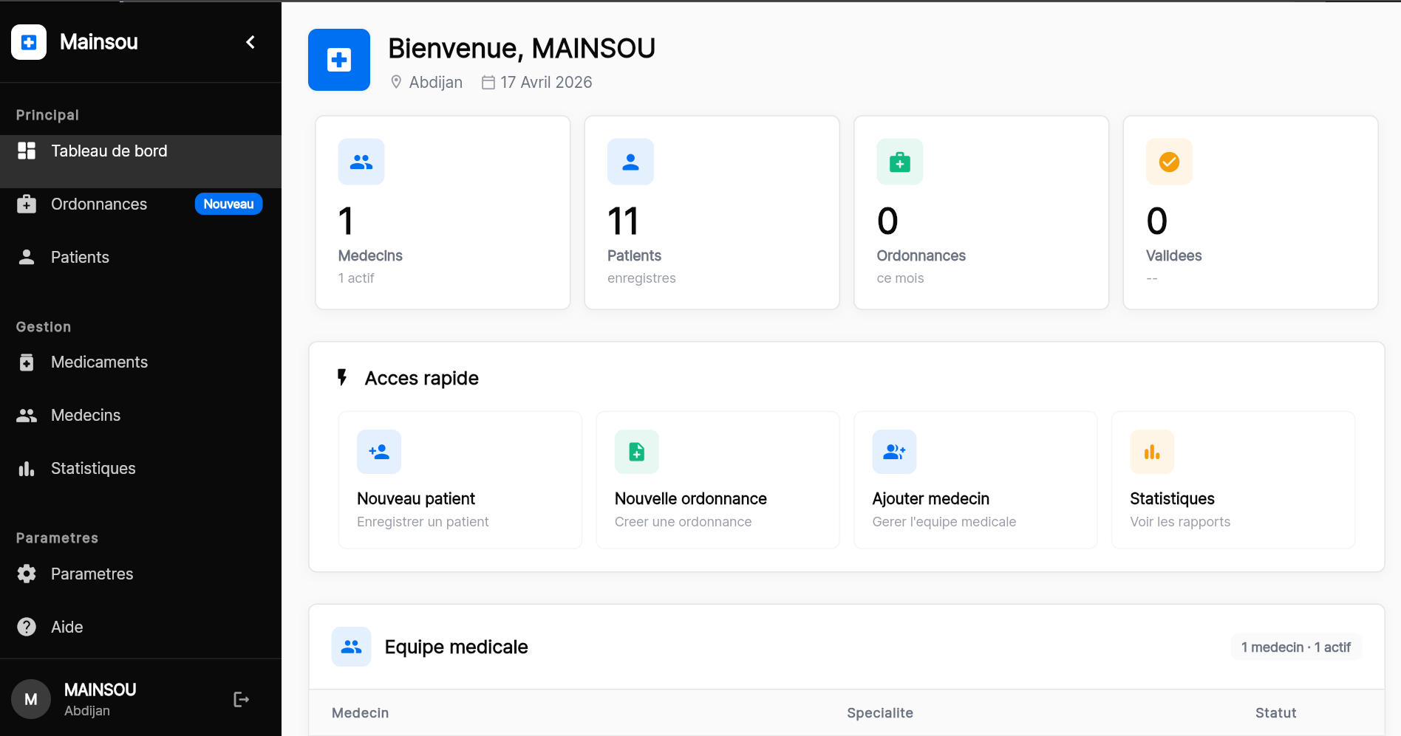Viewport: 1401px width, 736px height.
Task: Open Statistiques via its bar chart icon
Action: coord(27,468)
